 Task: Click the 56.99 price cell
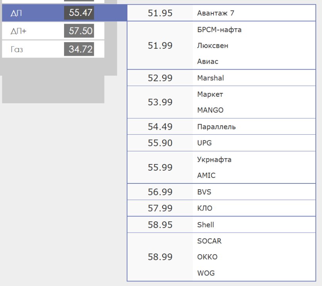[160, 192]
